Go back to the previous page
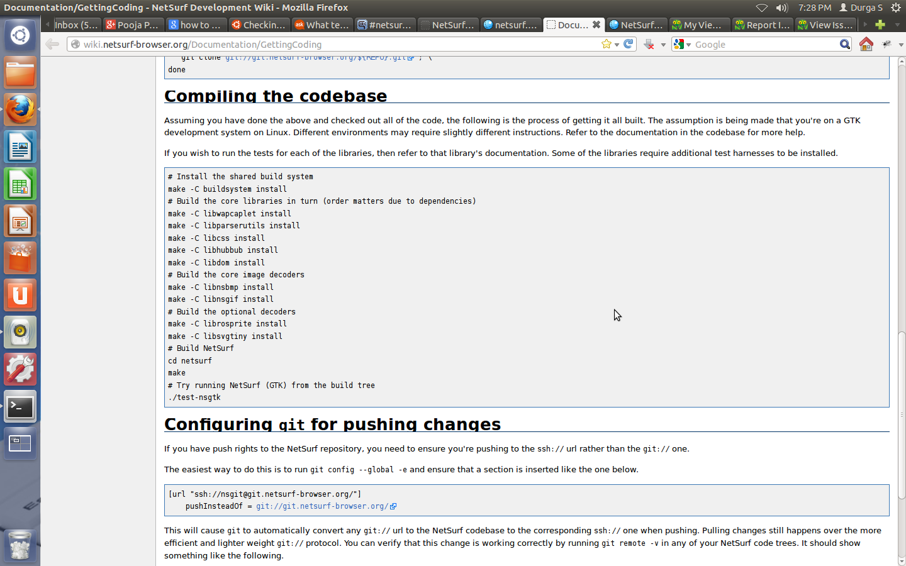This screenshot has height=566, width=906. click(52, 44)
